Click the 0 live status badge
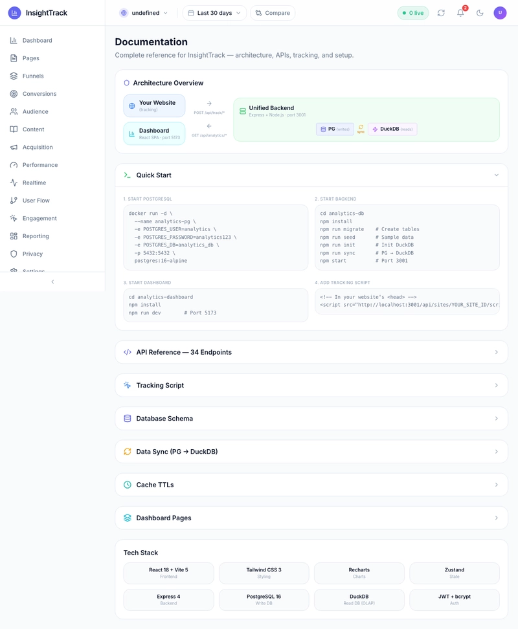This screenshot has width=518, height=629. [x=413, y=13]
